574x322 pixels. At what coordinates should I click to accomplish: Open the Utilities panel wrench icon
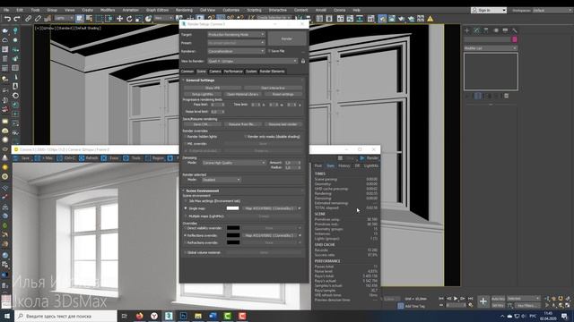515,30
